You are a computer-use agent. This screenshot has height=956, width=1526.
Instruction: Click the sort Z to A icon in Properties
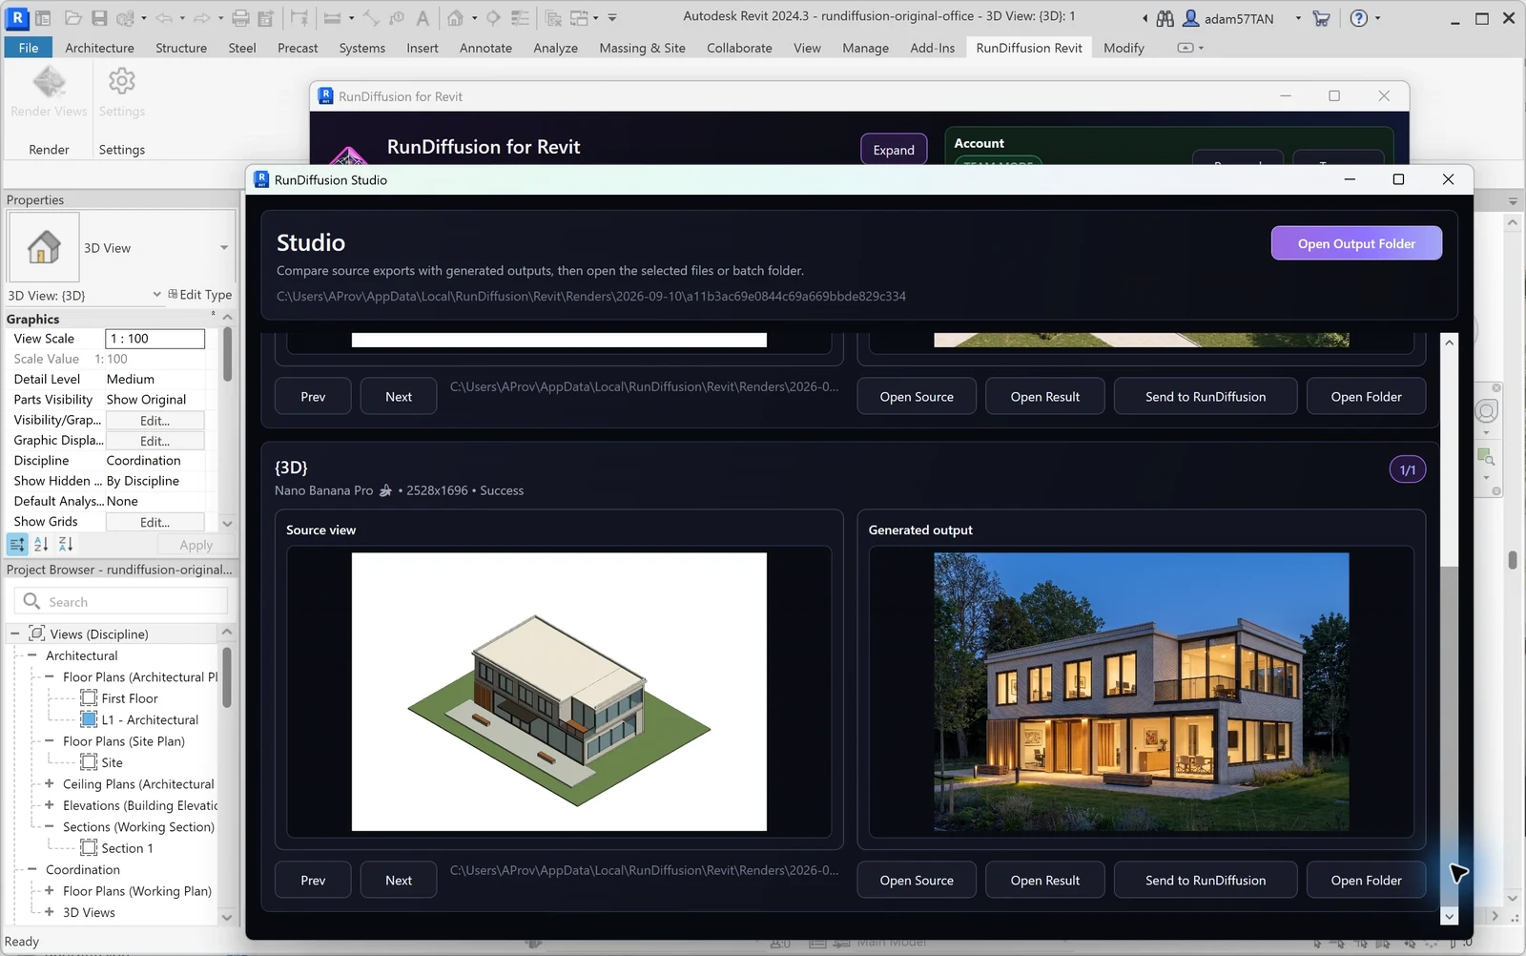(66, 545)
